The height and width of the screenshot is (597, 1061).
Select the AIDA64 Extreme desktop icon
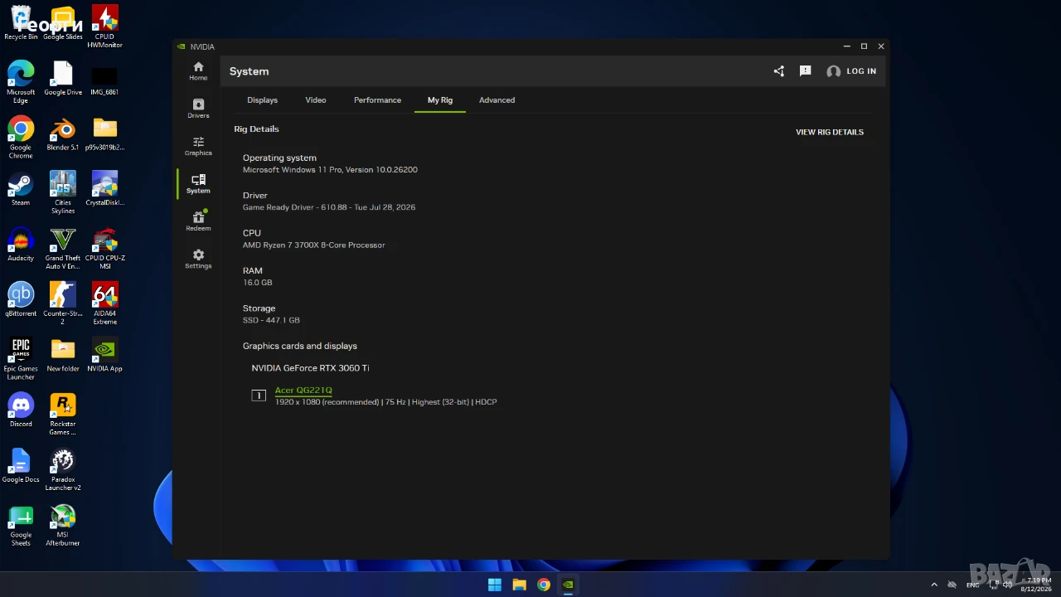point(104,303)
